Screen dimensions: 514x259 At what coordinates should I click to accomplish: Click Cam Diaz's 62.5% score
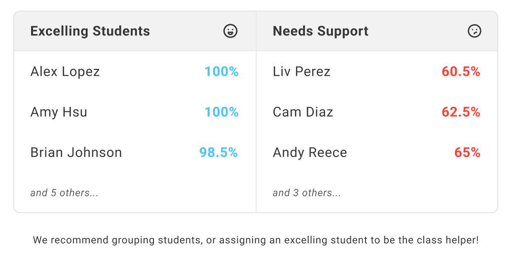(x=461, y=112)
